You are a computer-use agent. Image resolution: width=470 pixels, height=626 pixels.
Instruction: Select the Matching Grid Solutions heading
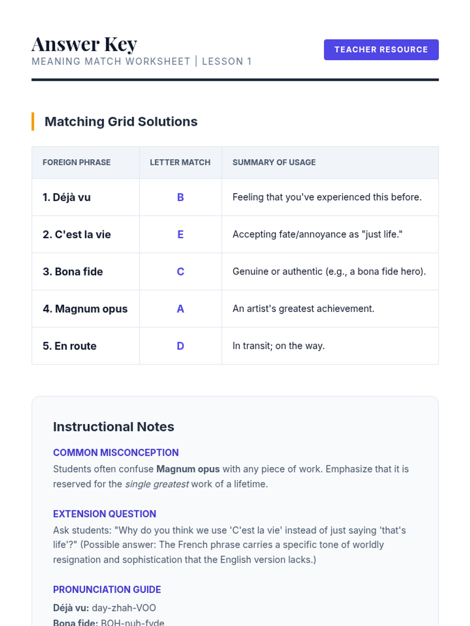121,122
